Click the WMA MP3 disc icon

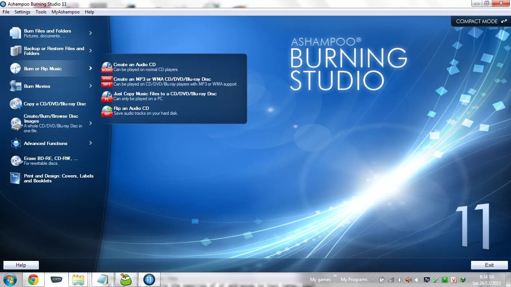[x=107, y=81]
